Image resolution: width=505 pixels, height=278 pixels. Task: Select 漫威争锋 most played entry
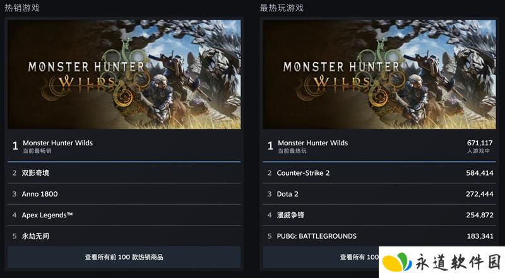tap(379, 215)
